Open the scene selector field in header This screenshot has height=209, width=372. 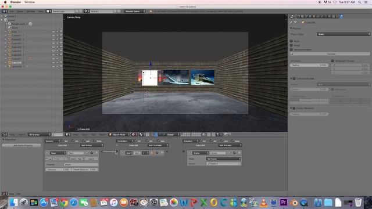(102, 12)
